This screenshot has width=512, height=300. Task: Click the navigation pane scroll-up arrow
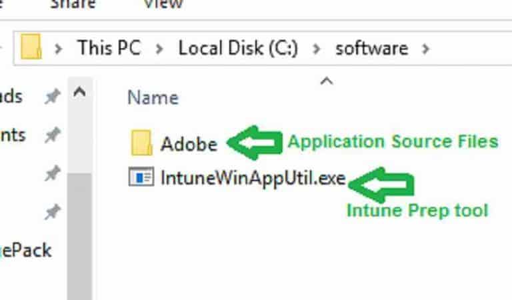click(80, 93)
